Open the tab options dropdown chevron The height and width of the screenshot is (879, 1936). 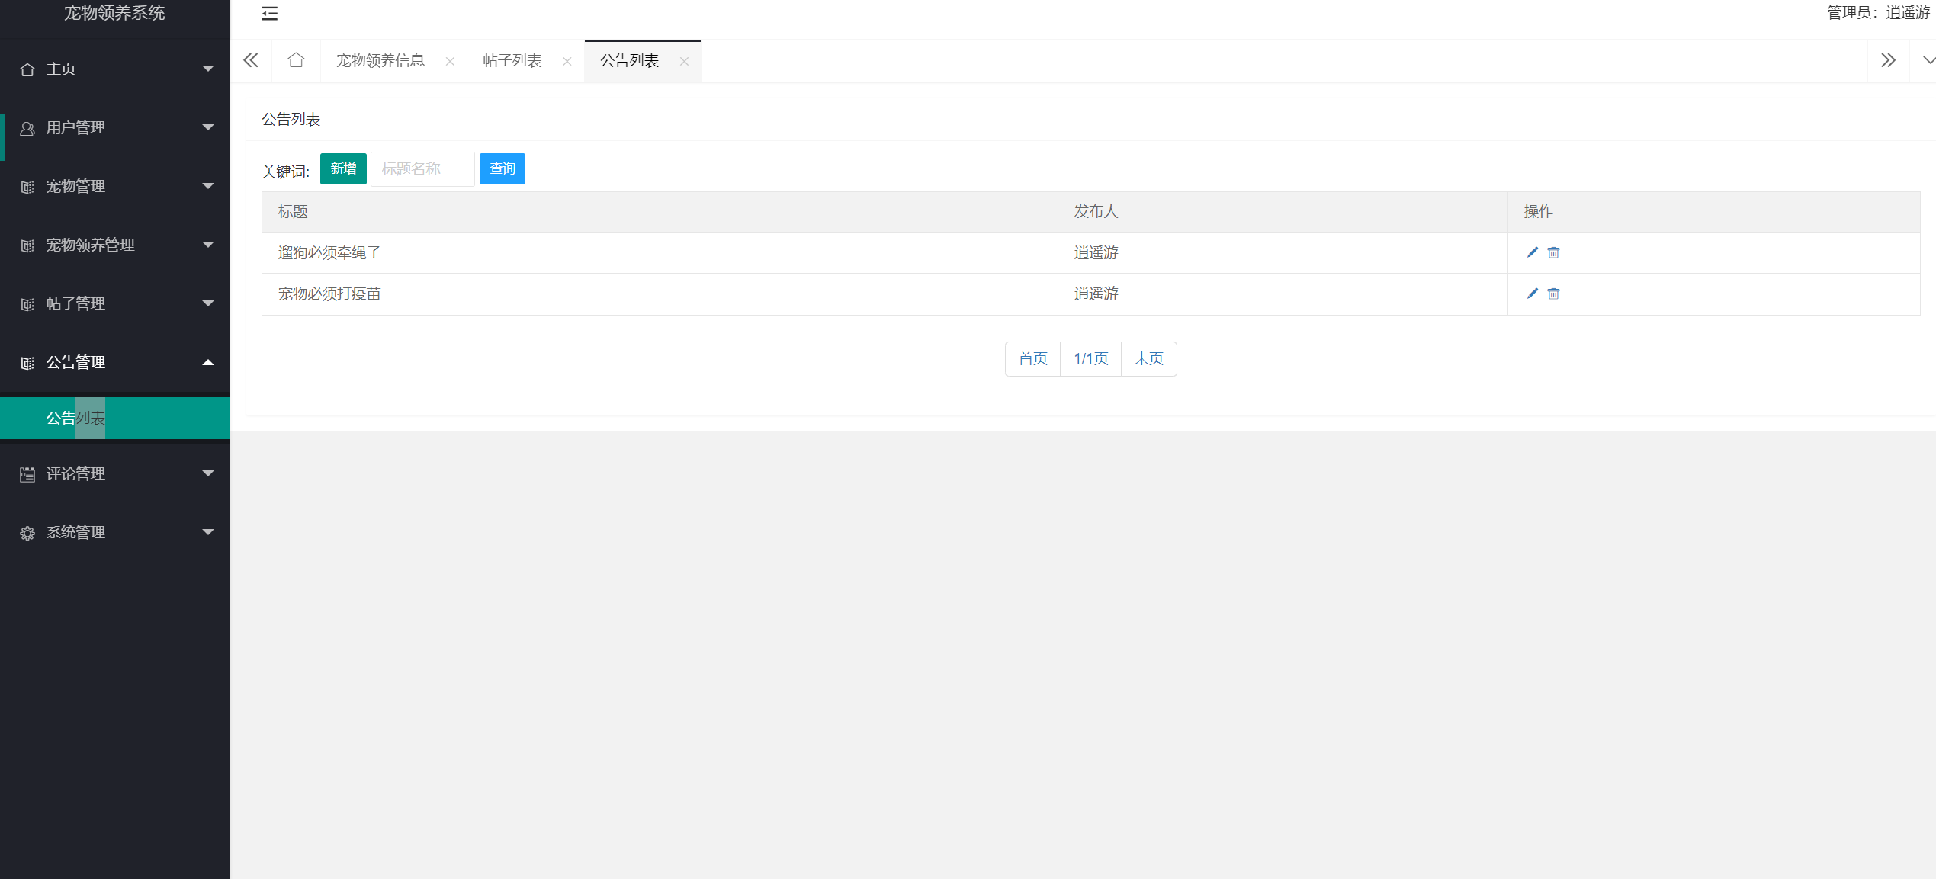[x=1928, y=60]
